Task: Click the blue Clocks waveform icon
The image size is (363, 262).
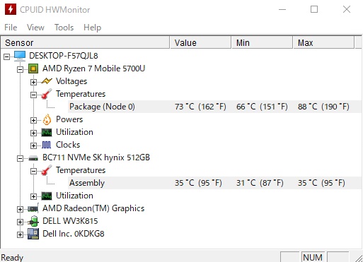Action: [46, 145]
